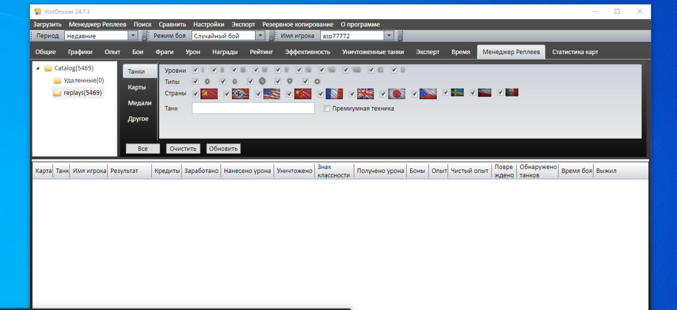Open the Настройки menu

point(209,24)
